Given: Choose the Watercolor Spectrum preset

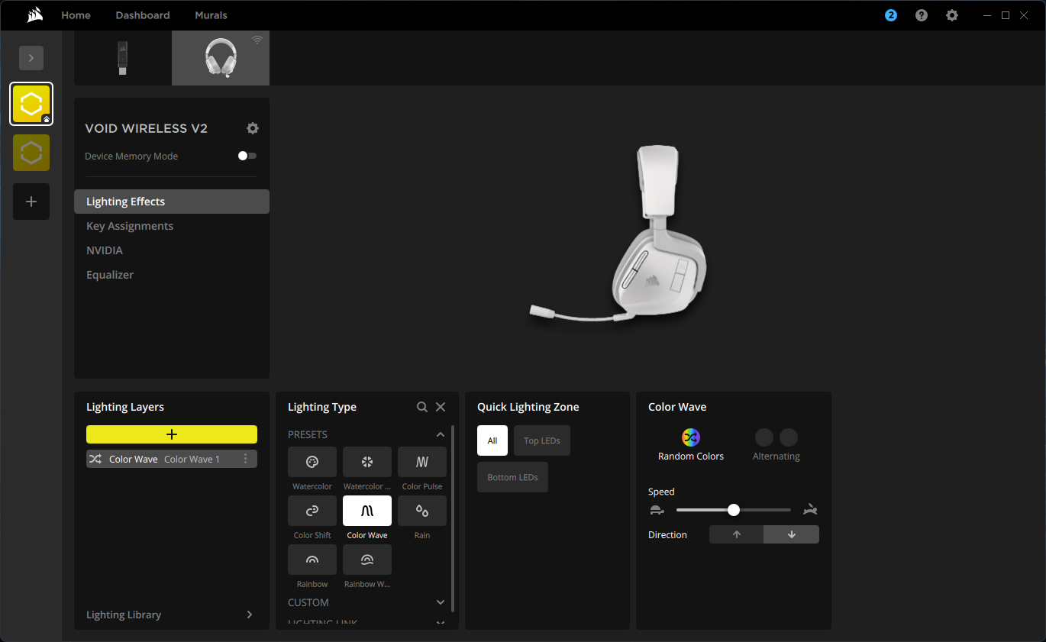Looking at the screenshot, I should pos(367,462).
